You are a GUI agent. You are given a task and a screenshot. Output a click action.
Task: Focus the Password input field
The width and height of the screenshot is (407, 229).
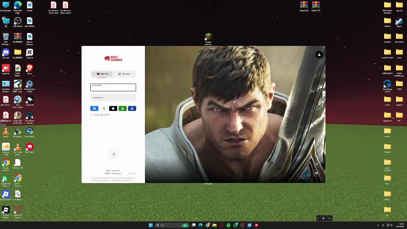tap(113, 98)
